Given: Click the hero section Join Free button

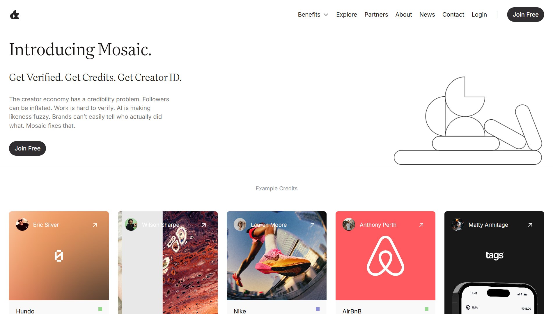Looking at the screenshot, I should click(27, 148).
